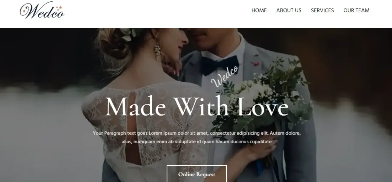Click the stars decorating the Wedco logo
Viewport: 392px width, 182px height.
pyautogui.click(x=59, y=8)
